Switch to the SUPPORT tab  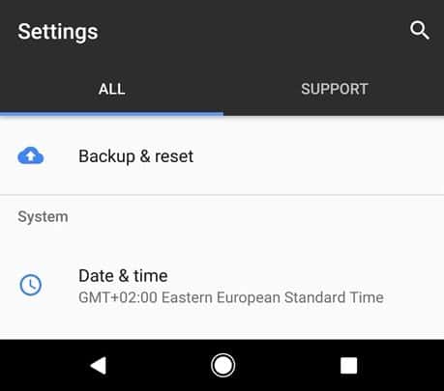(334, 89)
